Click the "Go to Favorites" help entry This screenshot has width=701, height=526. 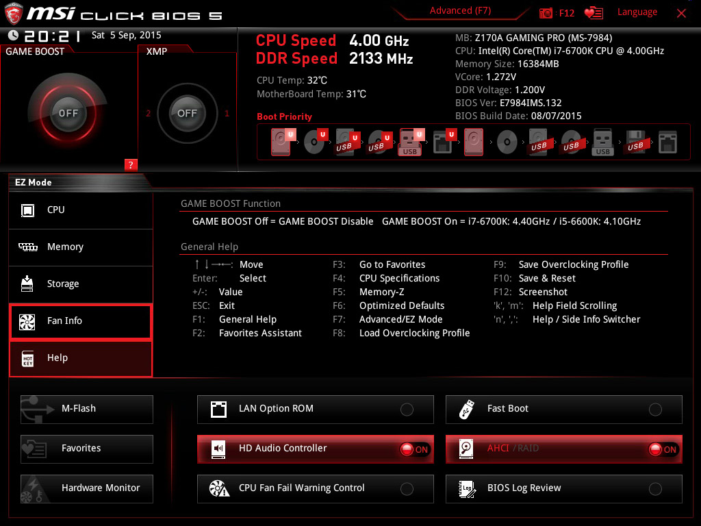392,264
